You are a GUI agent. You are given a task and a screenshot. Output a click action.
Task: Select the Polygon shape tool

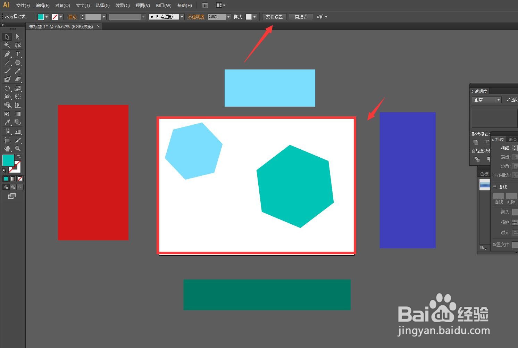[18, 63]
